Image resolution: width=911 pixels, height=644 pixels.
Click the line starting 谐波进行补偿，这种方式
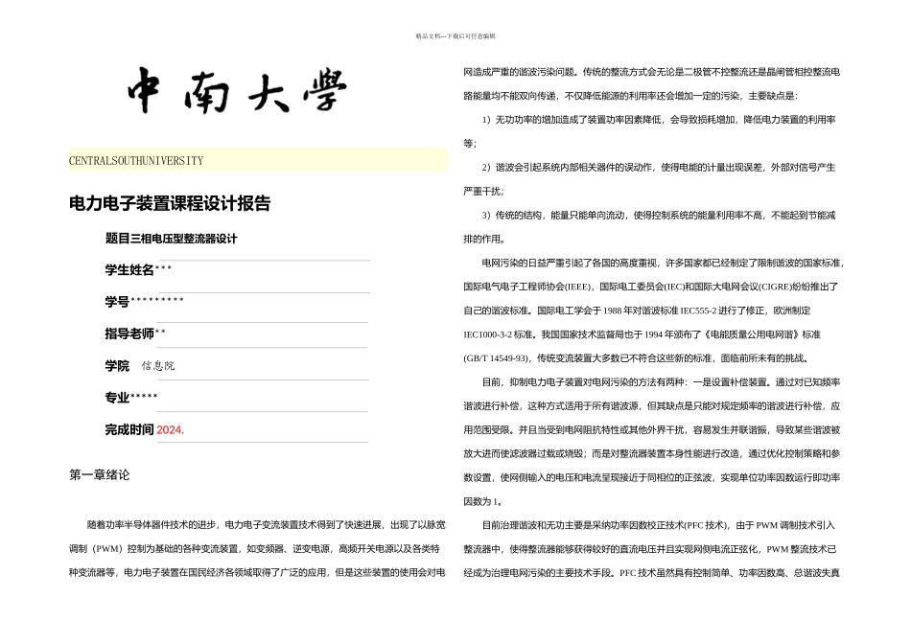coord(652,406)
